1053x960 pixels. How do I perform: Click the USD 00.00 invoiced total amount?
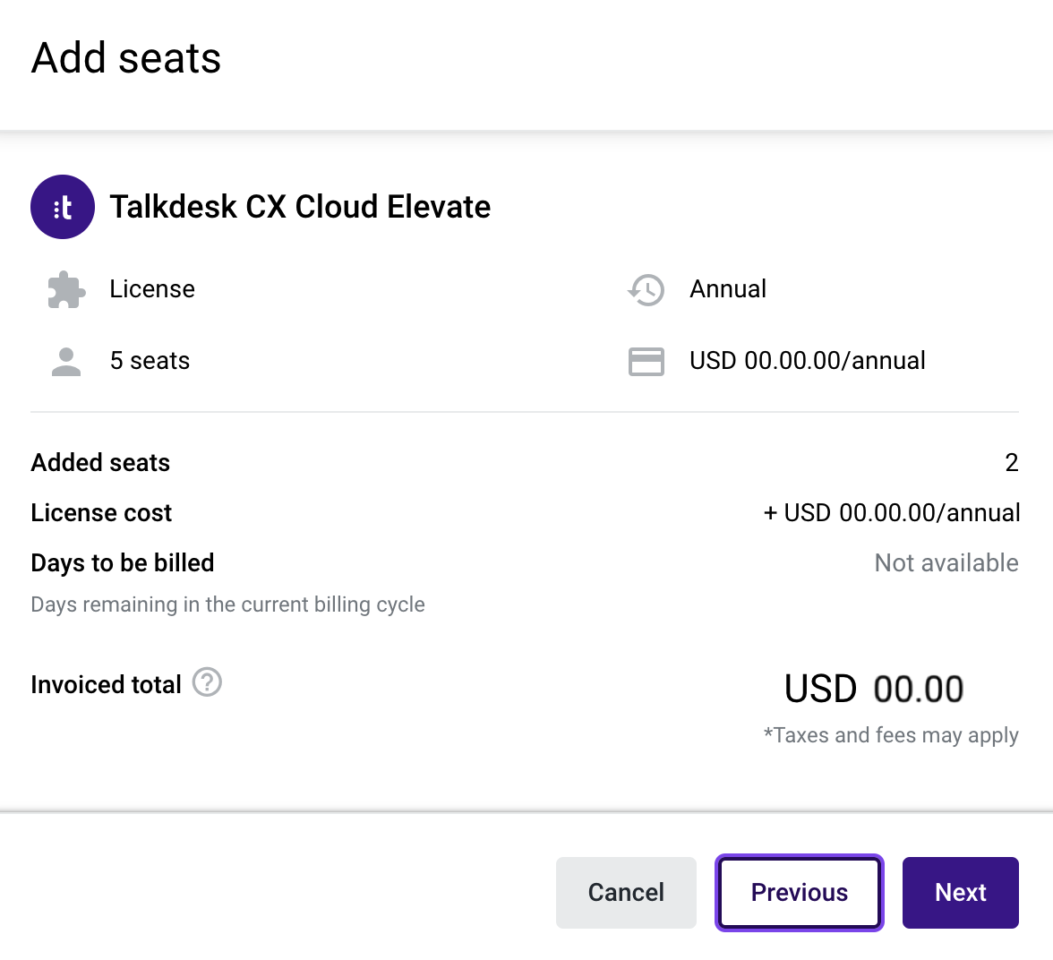874,690
